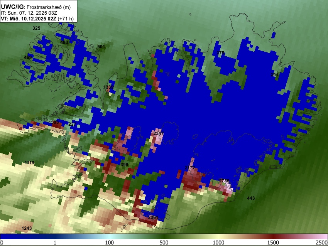Viewport: 328px width, 246px height.
Task: Select map value 2061
Action: click(153, 217)
